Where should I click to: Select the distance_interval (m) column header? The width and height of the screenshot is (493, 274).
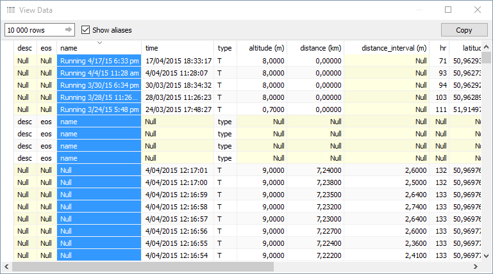387,48
